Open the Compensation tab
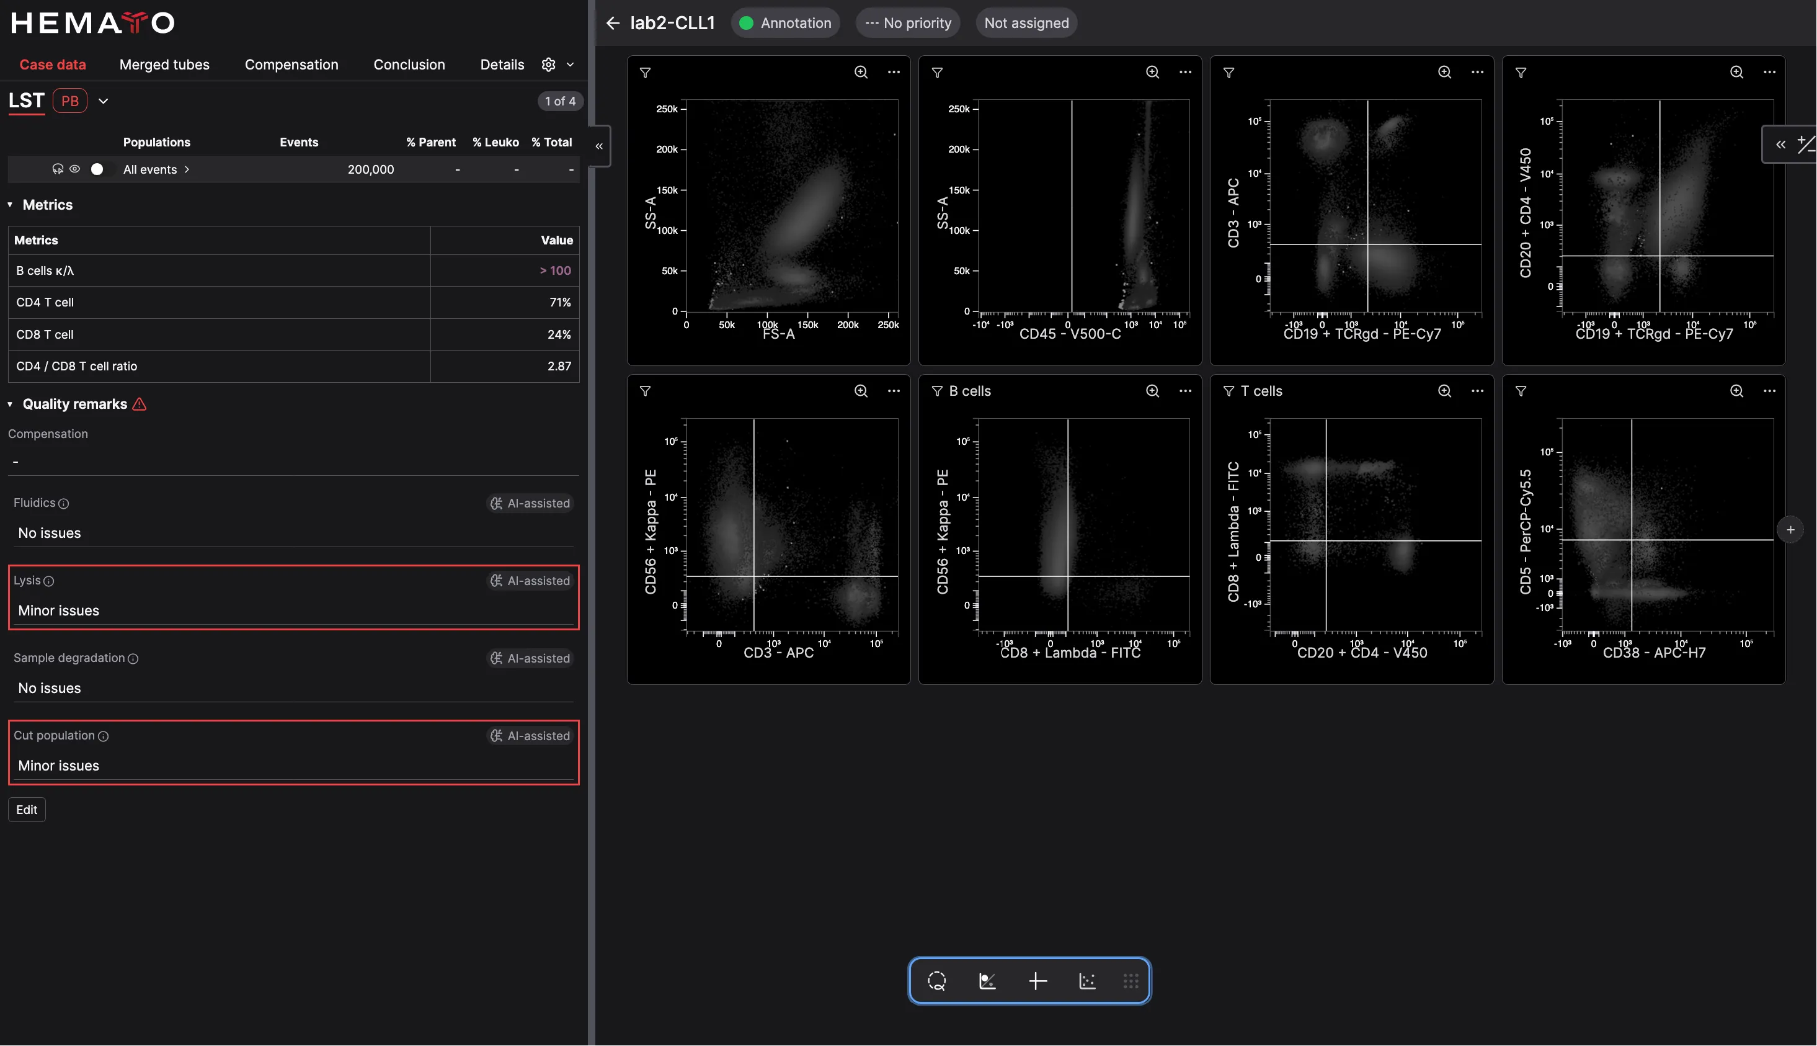 (x=291, y=65)
